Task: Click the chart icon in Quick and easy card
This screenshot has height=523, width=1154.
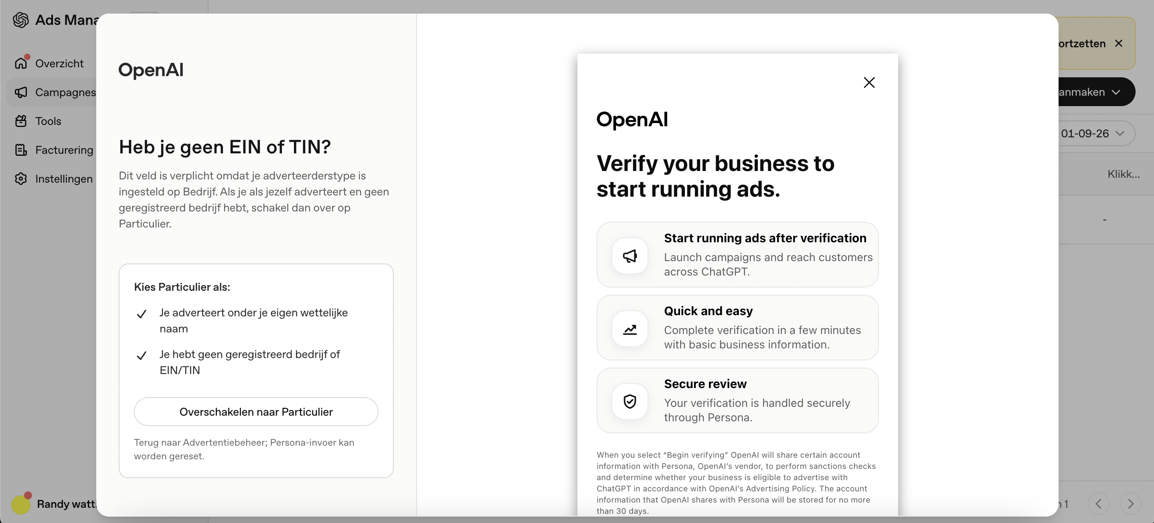Action: click(x=630, y=329)
